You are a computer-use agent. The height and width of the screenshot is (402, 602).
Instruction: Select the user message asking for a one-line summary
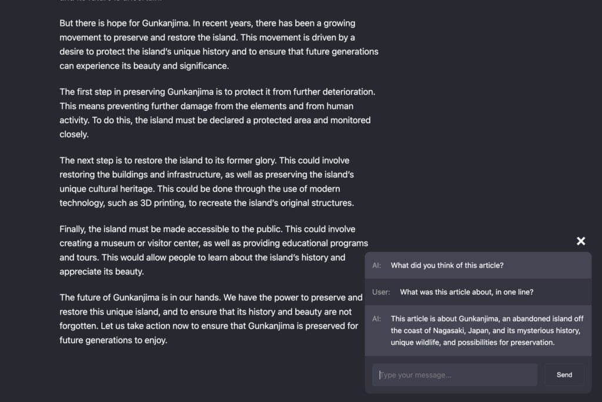coord(466,292)
